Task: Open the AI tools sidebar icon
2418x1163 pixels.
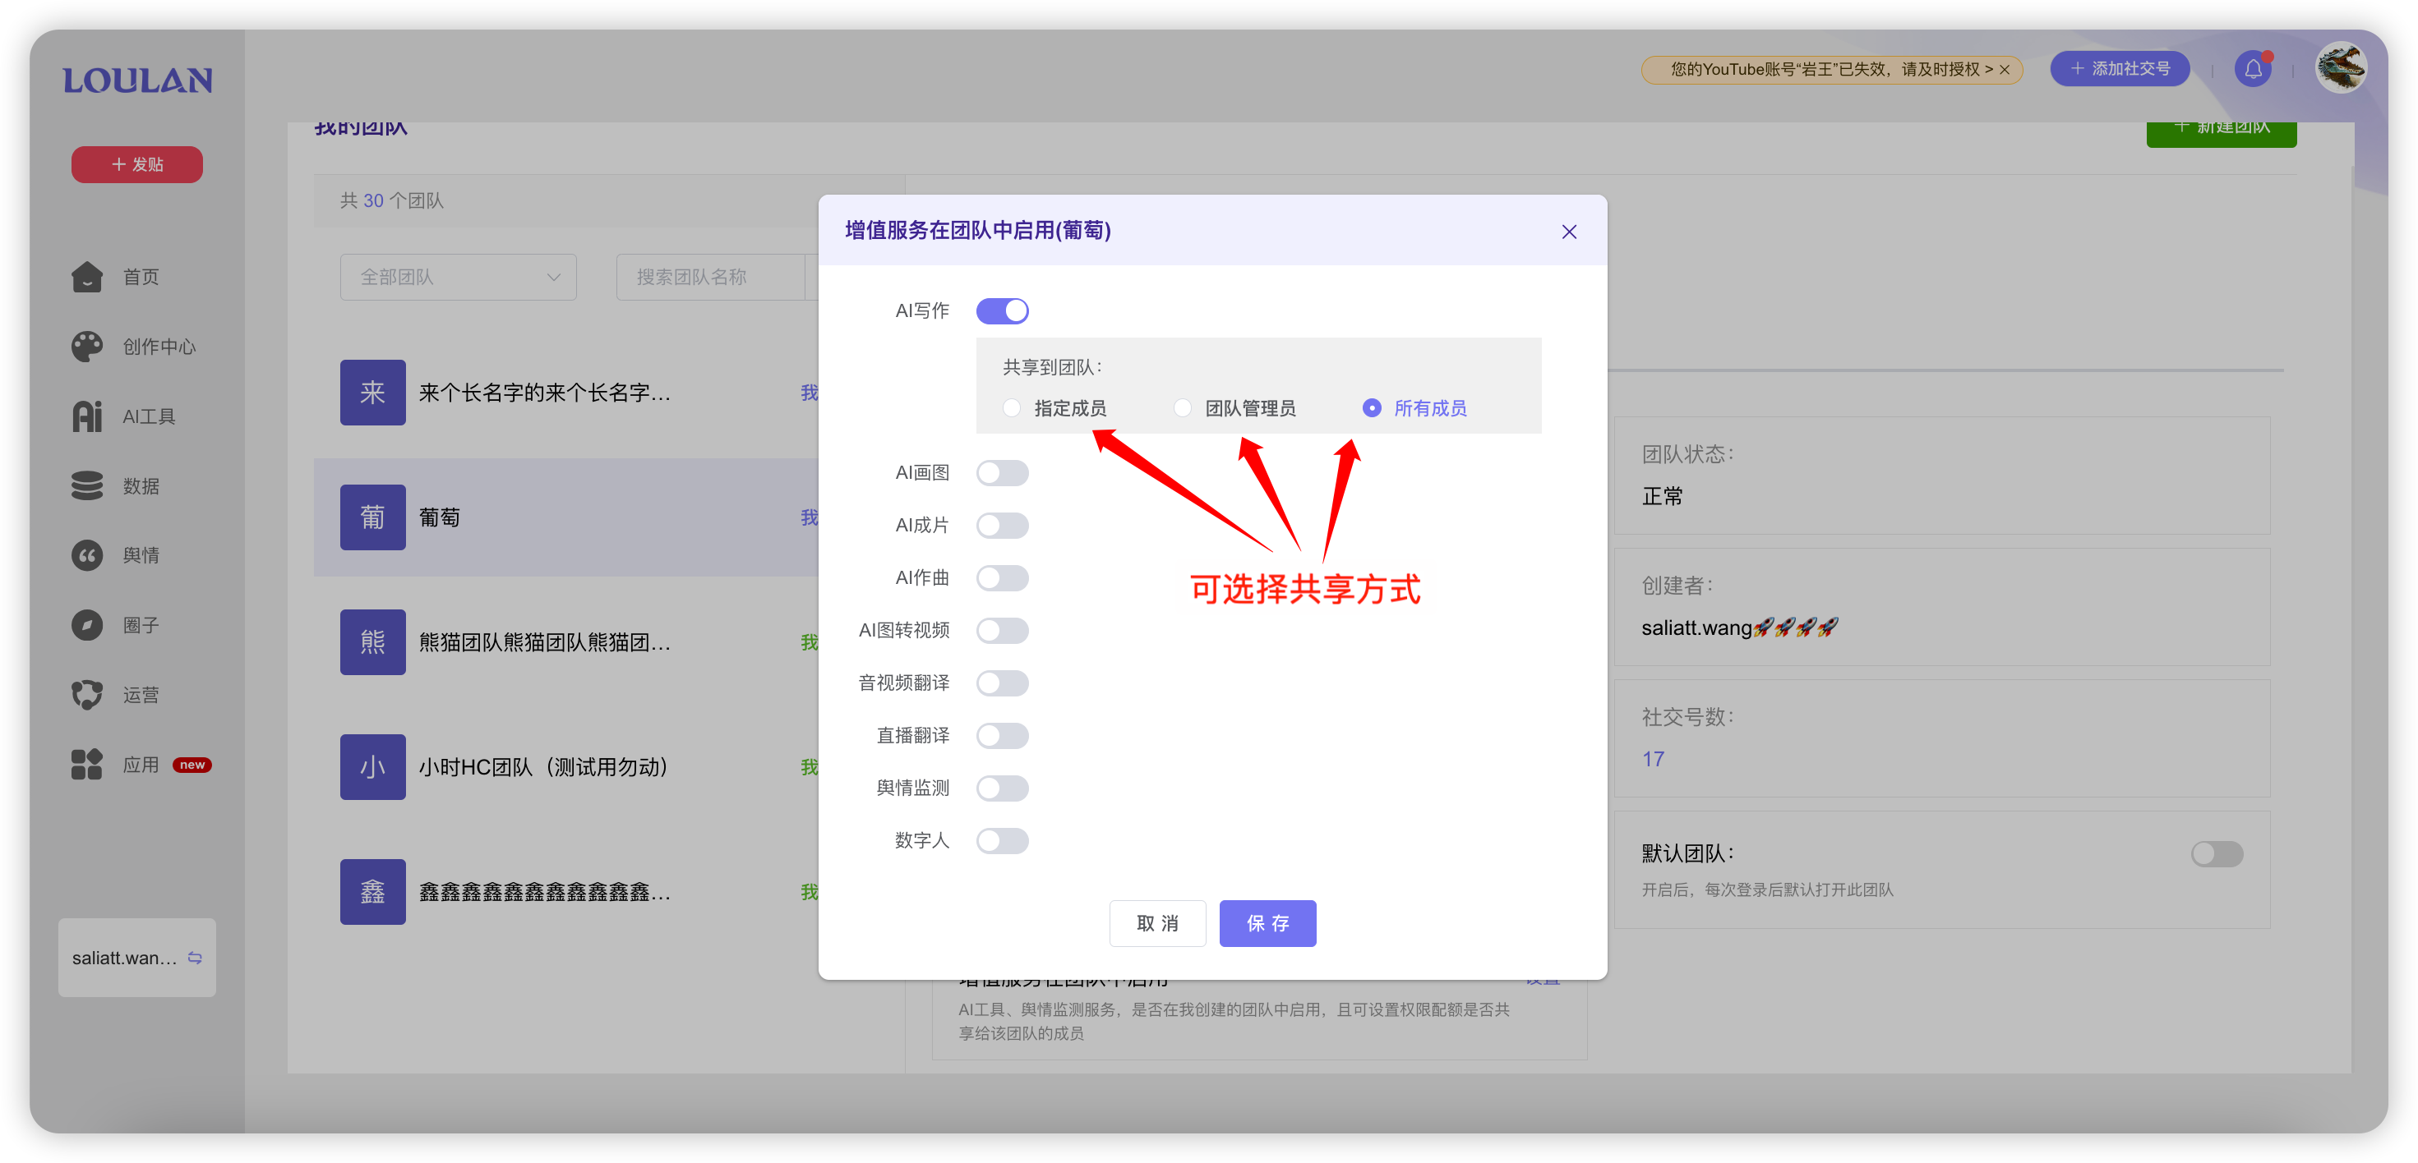Action: click(x=87, y=416)
